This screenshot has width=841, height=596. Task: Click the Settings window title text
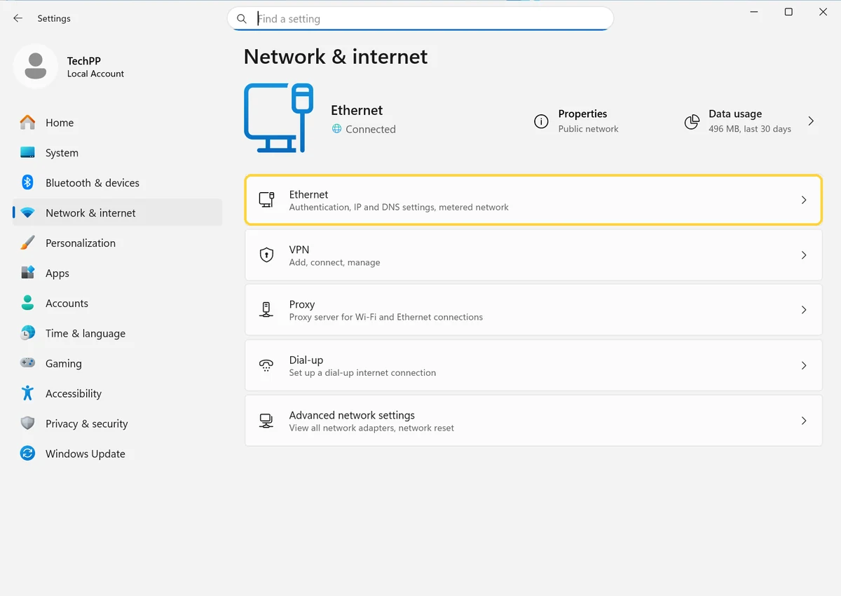[x=54, y=18]
